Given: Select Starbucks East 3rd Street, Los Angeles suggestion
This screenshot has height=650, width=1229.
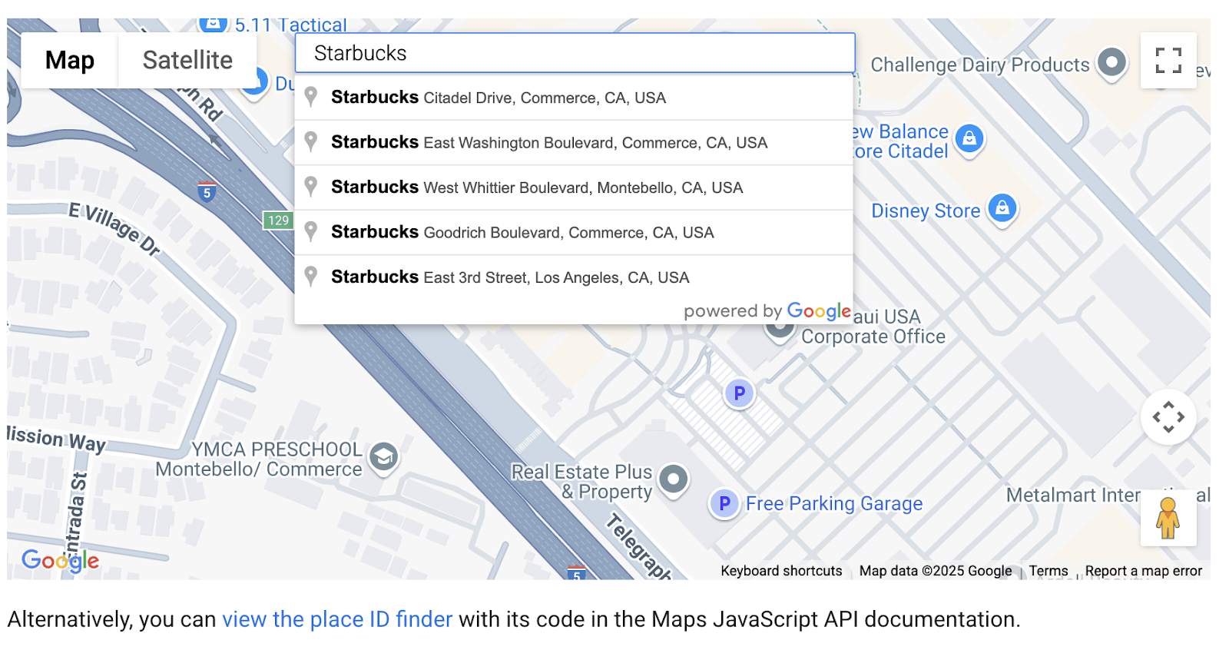Looking at the screenshot, I should (574, 277).
